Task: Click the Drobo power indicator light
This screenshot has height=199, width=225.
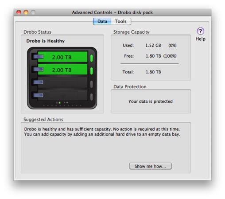Action: click(59, 102)
